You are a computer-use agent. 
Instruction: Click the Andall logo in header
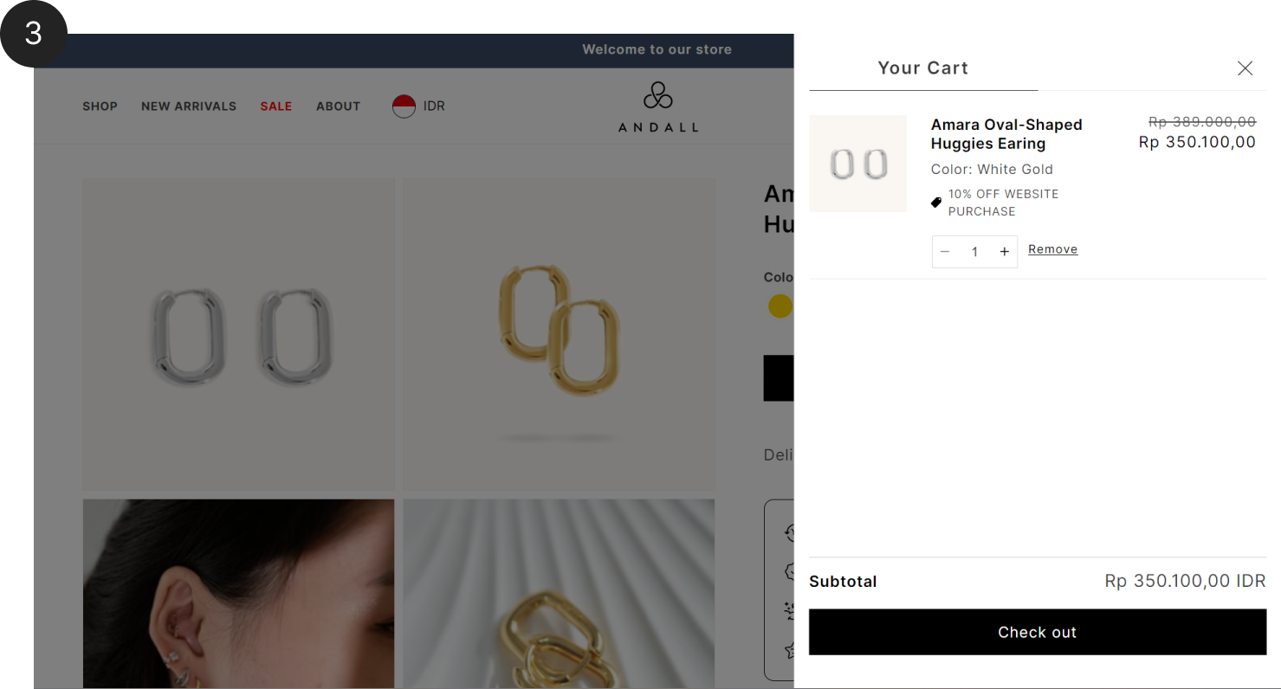[658, 106]
